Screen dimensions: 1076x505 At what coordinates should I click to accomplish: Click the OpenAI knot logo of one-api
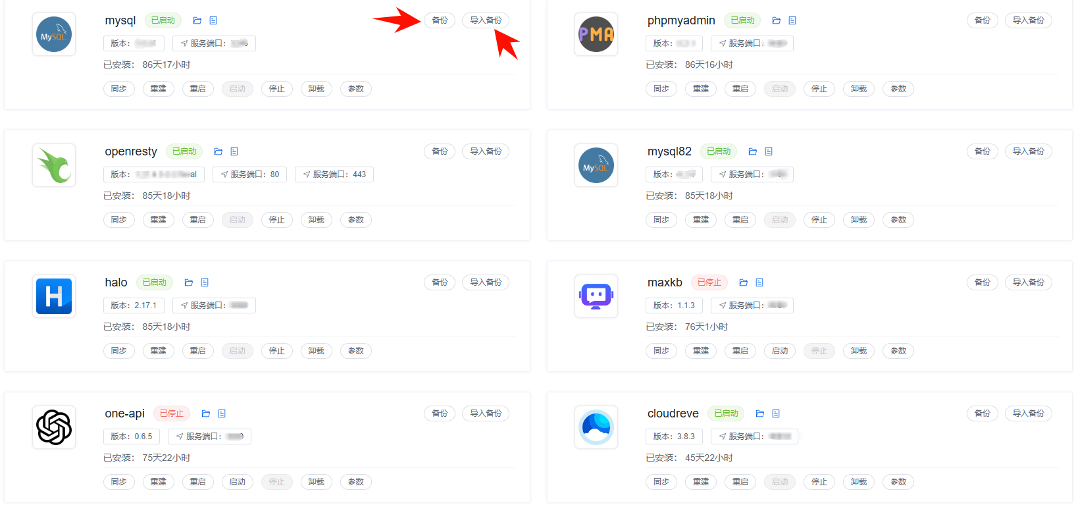pos(54,427)
